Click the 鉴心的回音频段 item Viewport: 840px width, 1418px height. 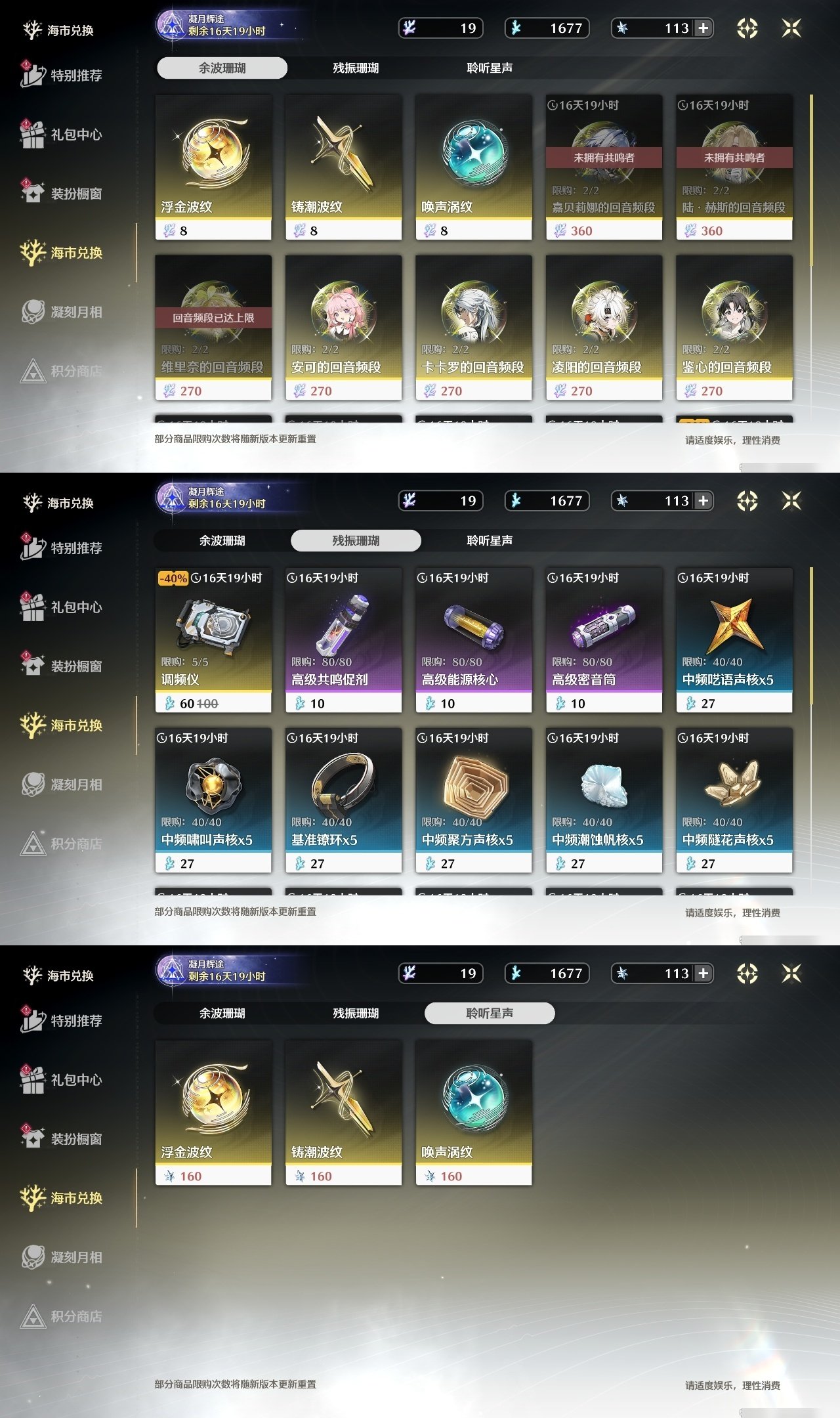click(734, 328)
